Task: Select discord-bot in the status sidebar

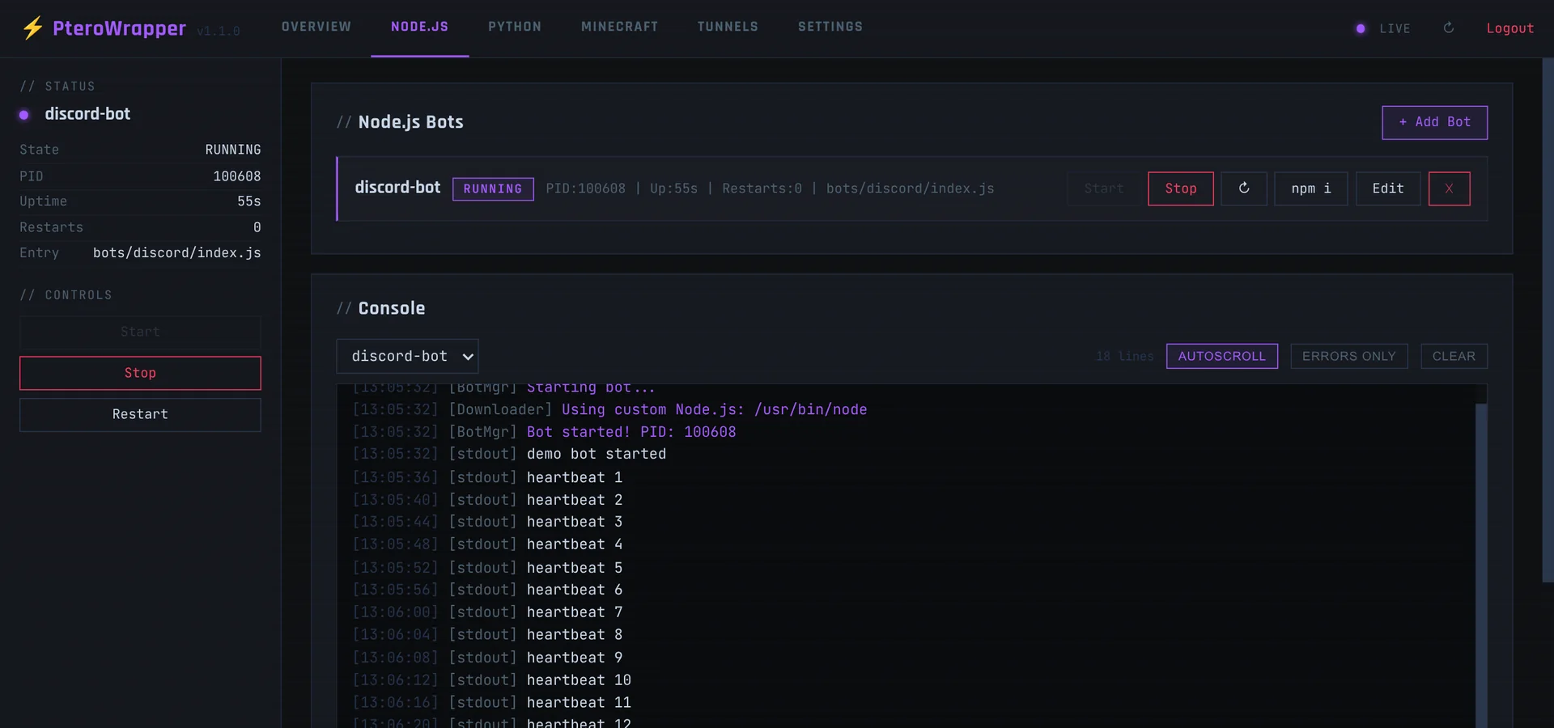Action: pyautogui.click(x=87, y=114)
